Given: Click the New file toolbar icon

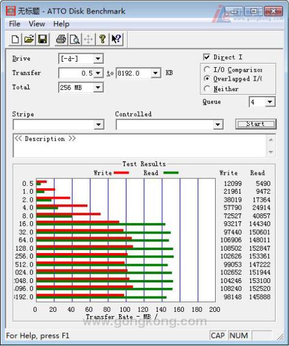Looking at the screenshot, I should 15,39.
